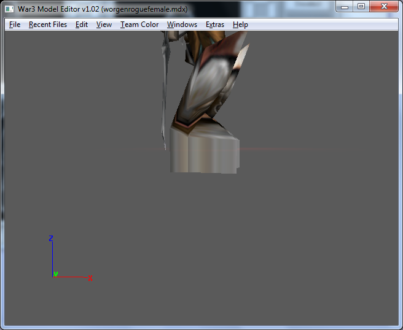Screen dimensions: 403x330
Task: Open the View menu
Action: (104, 25)
